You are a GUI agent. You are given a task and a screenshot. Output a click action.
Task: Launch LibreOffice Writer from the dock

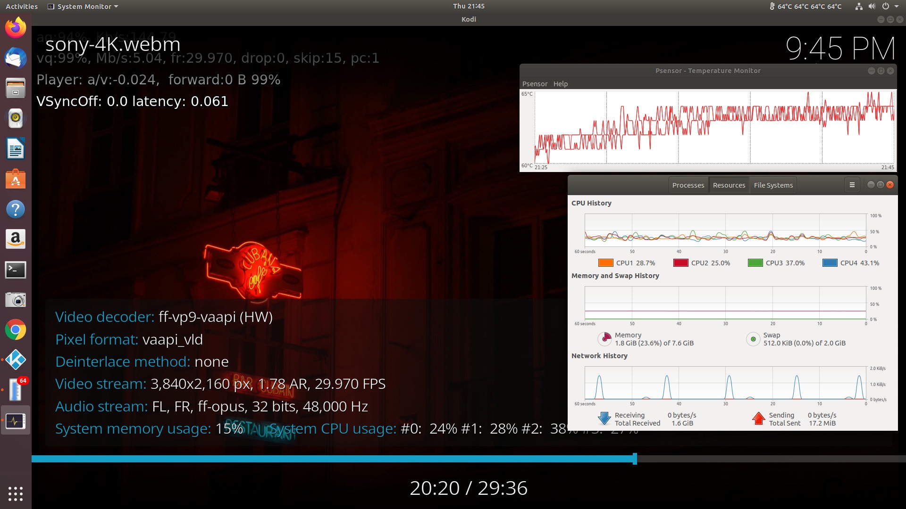coord(16,149)
